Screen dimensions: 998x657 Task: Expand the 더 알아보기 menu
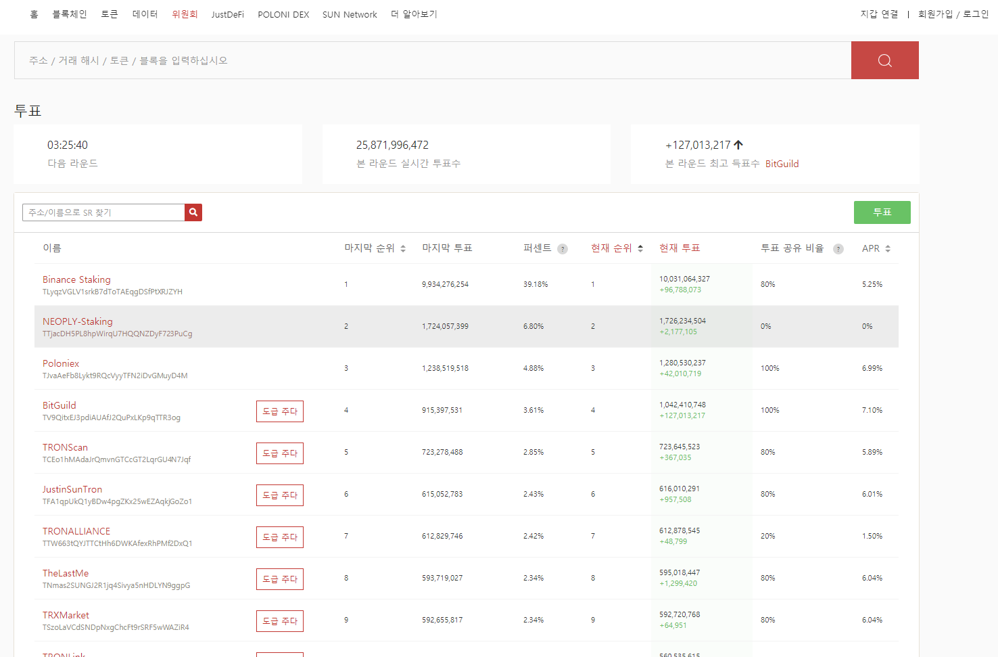(x=414, y=14)
